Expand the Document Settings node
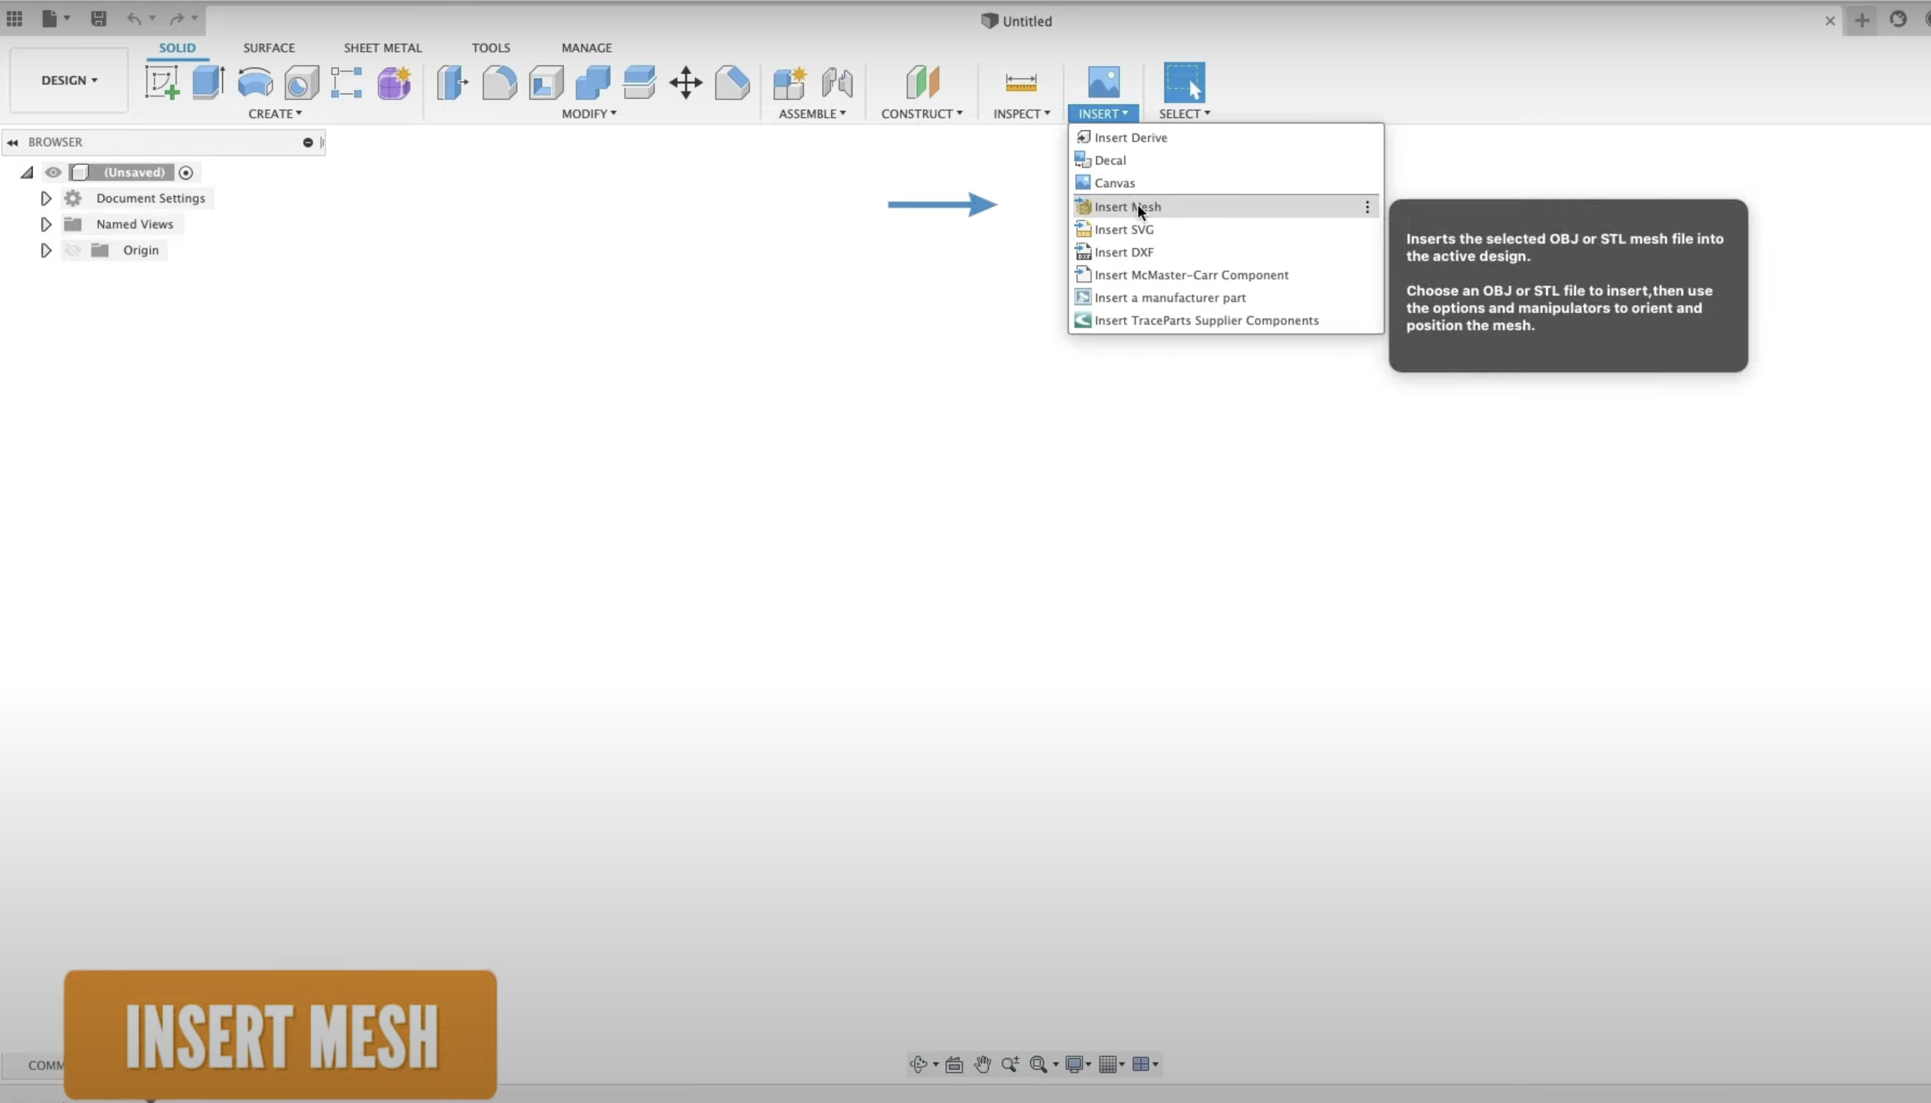 coord(46,198)
